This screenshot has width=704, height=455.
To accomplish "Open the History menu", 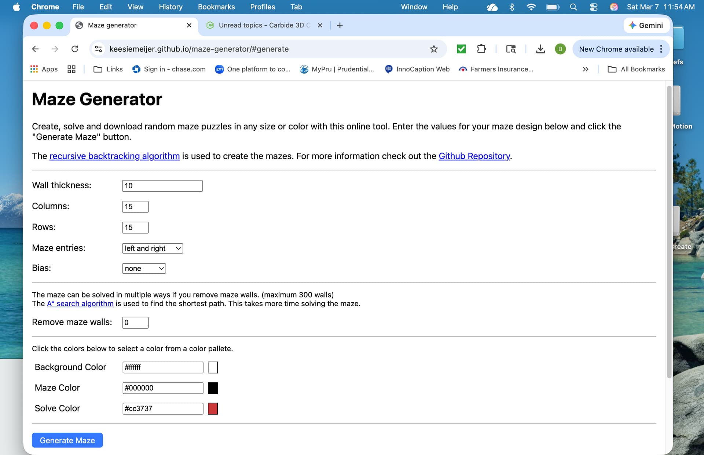I will 170,7.
